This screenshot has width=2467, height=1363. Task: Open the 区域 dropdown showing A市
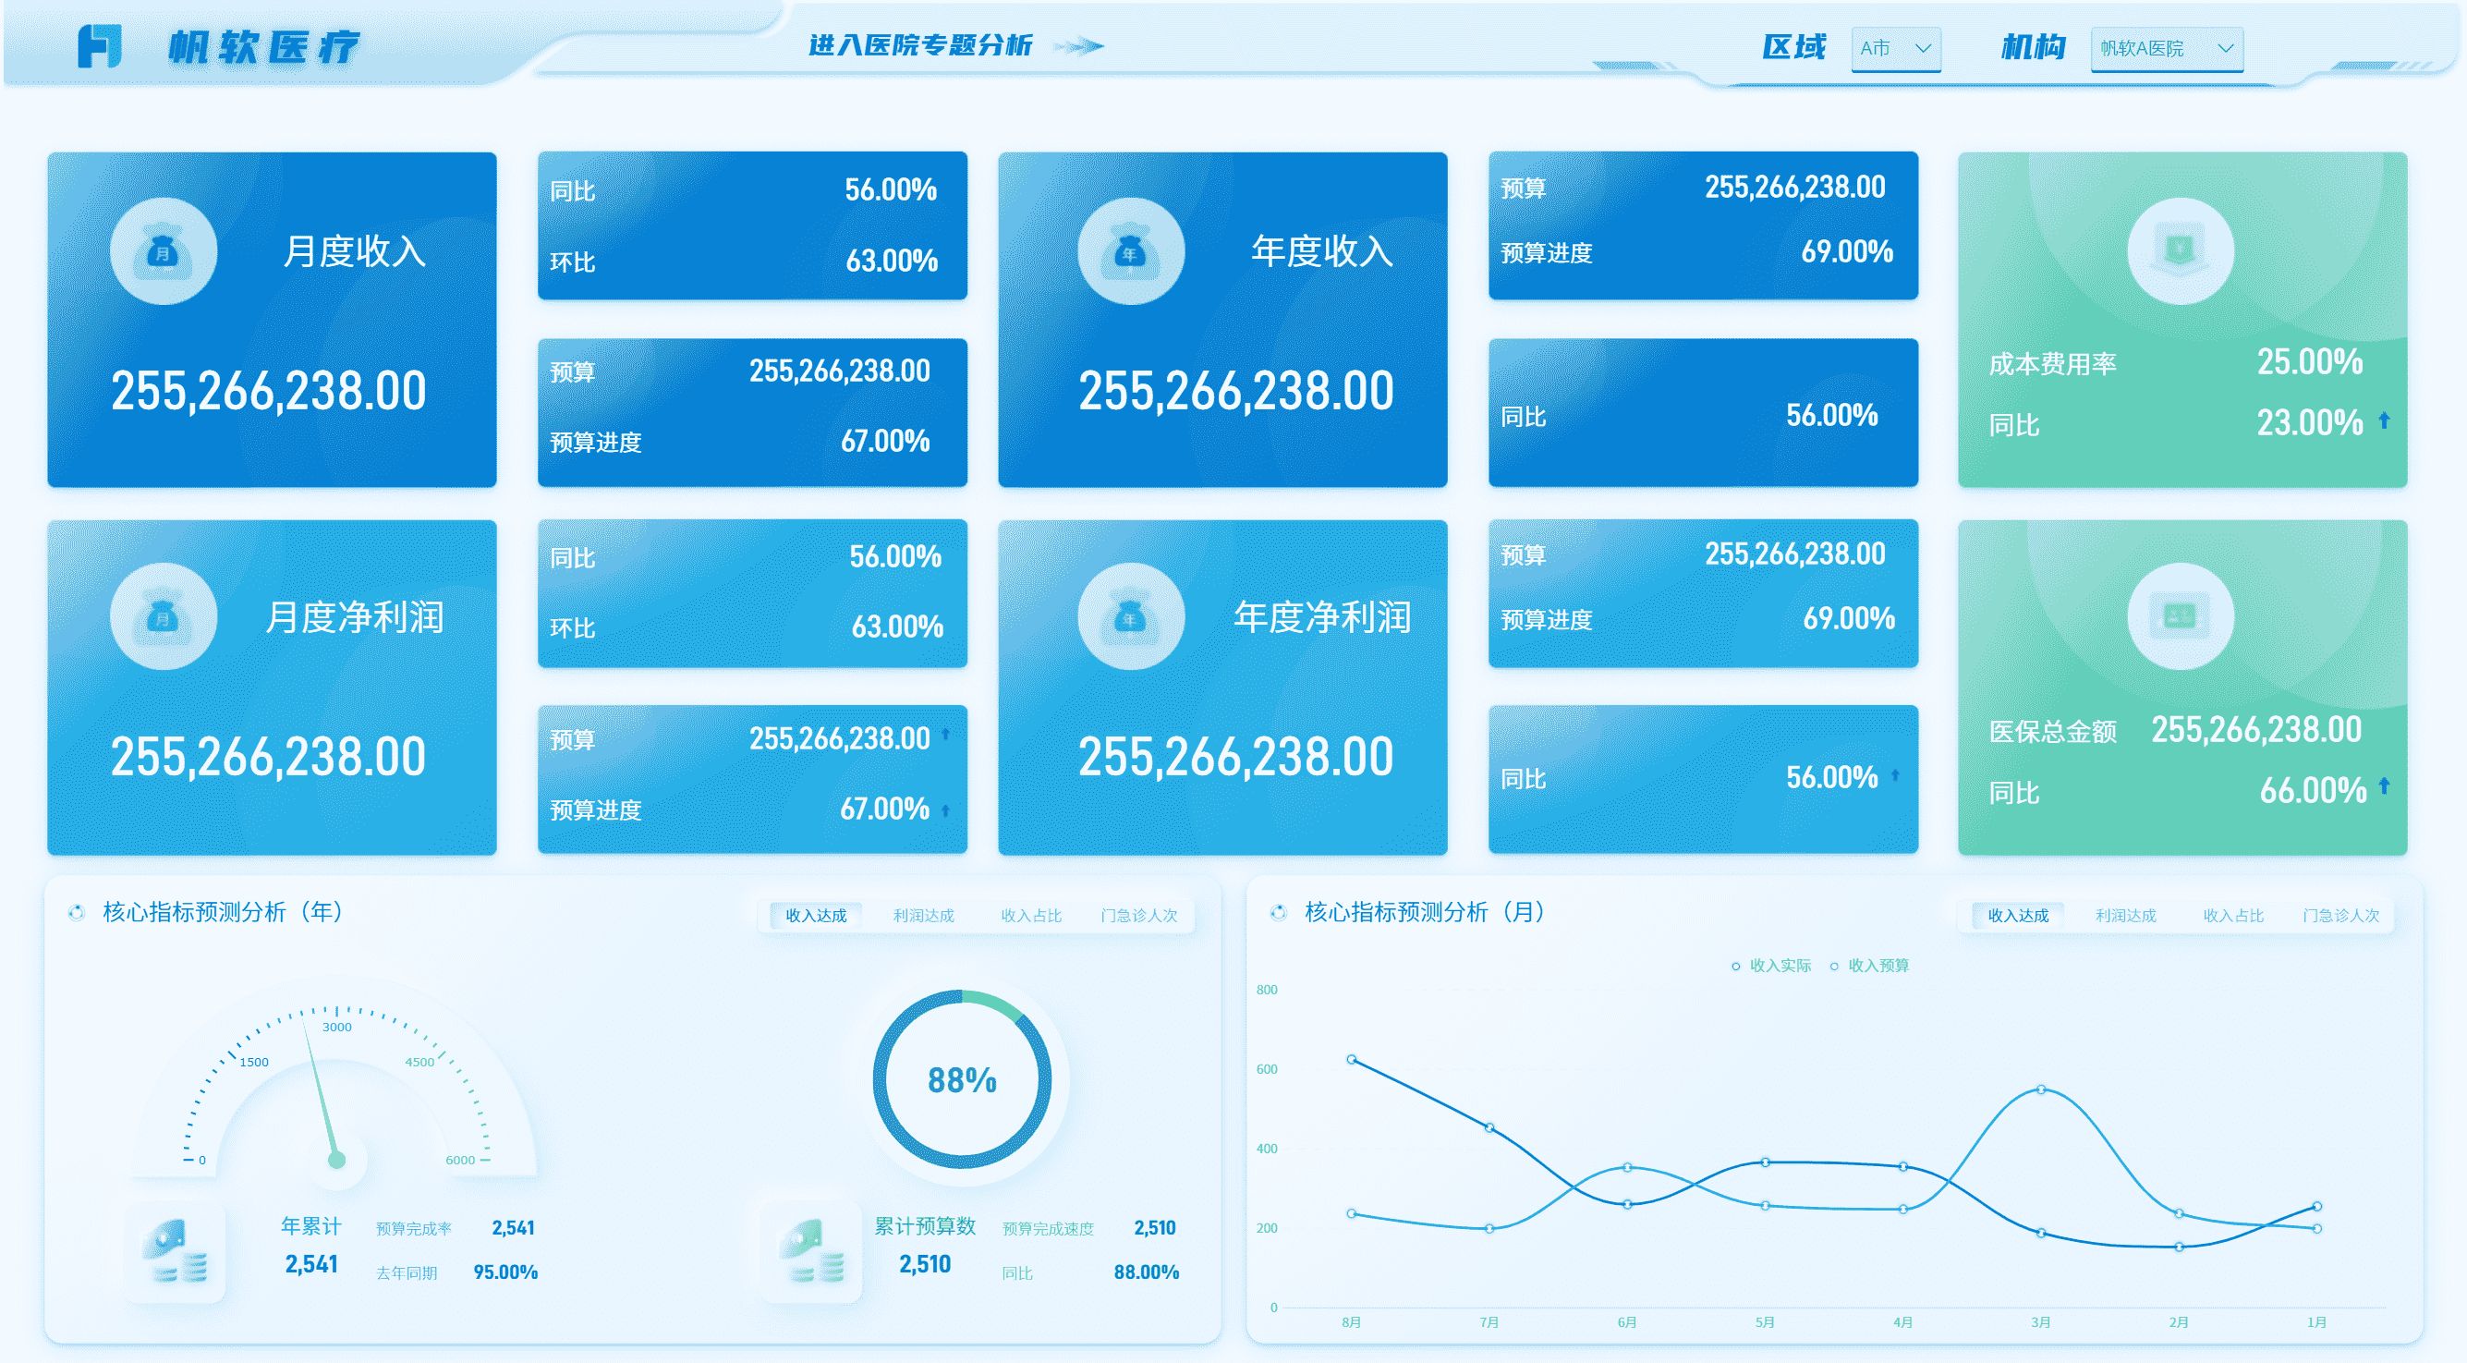[x=1896, y=48]
